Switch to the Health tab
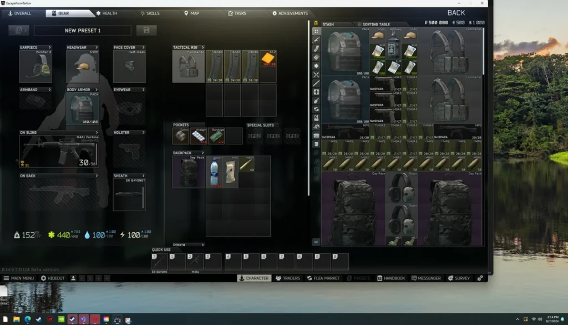Viewport: 568px width, 325px height. point(106,13)
